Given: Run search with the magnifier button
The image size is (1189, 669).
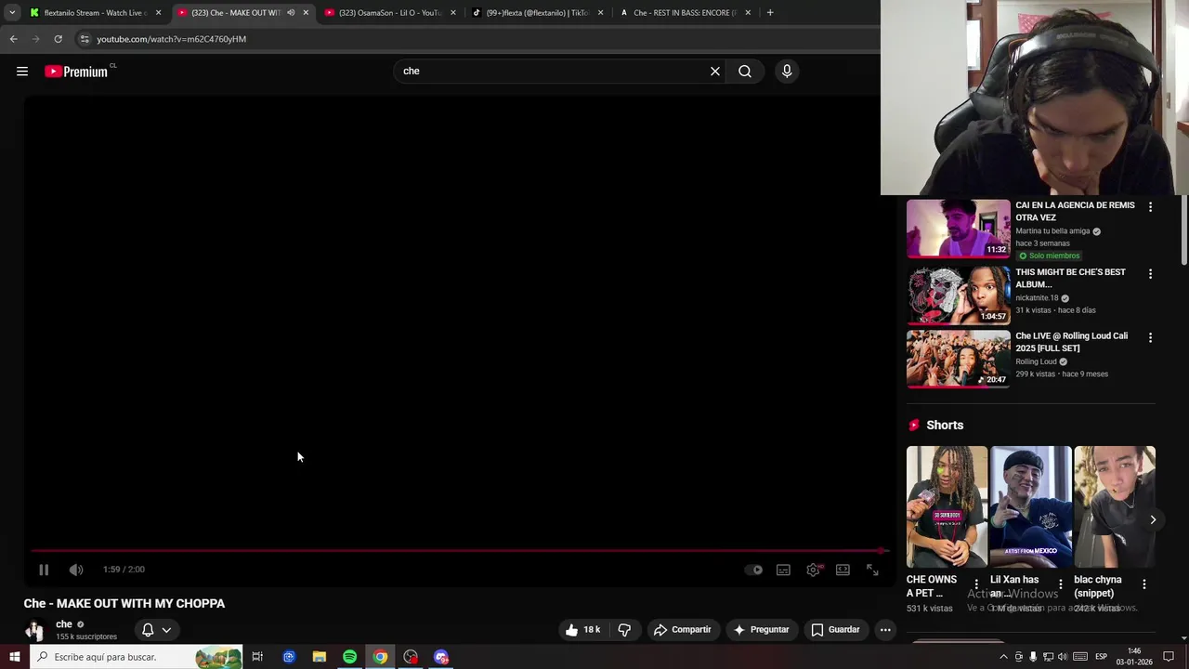Looking at the screenshot, I should [x=745, y=72].
